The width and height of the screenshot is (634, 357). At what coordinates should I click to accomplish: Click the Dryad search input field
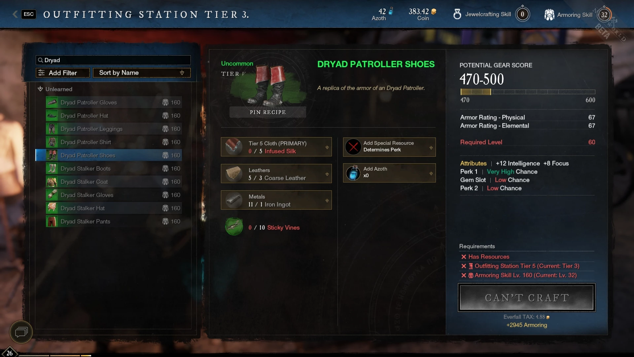click(x=113, y=60)
